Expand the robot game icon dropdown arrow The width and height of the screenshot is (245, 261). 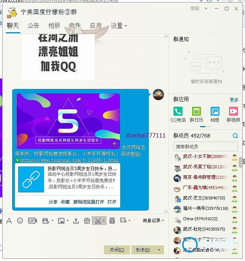coord(52,221)
